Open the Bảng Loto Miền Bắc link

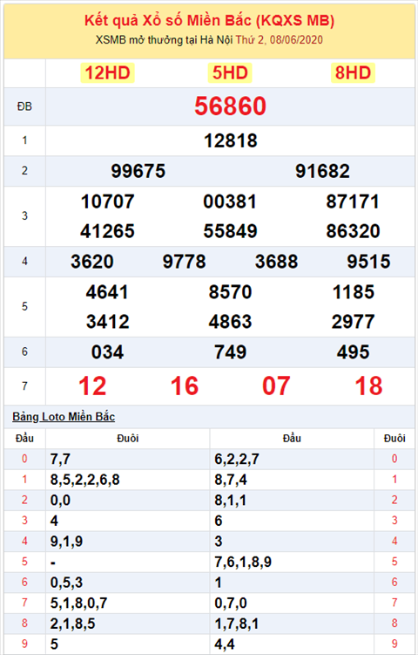tap(64, 417)
